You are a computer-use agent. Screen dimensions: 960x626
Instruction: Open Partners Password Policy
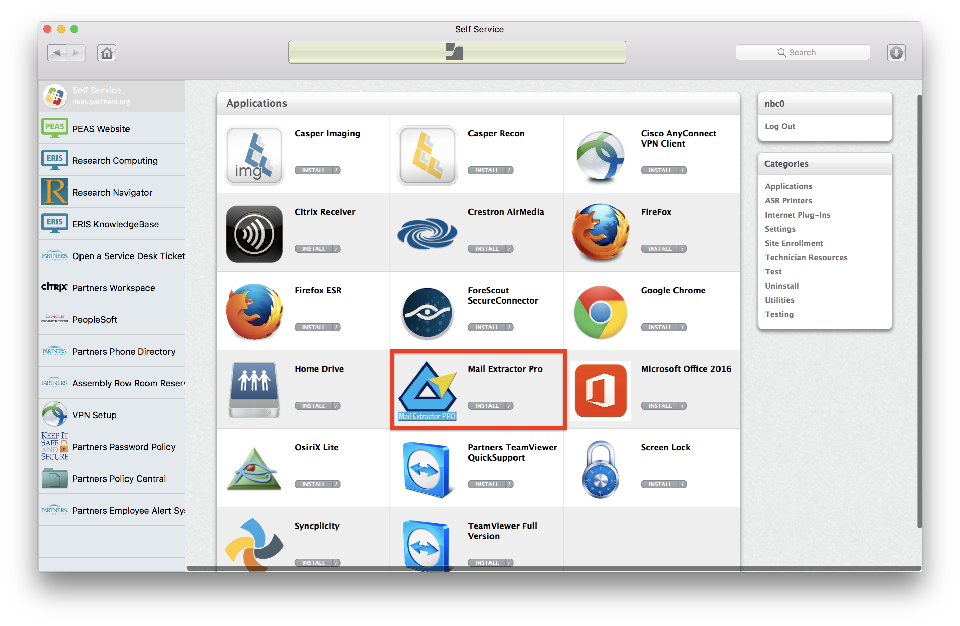(112, 446)
